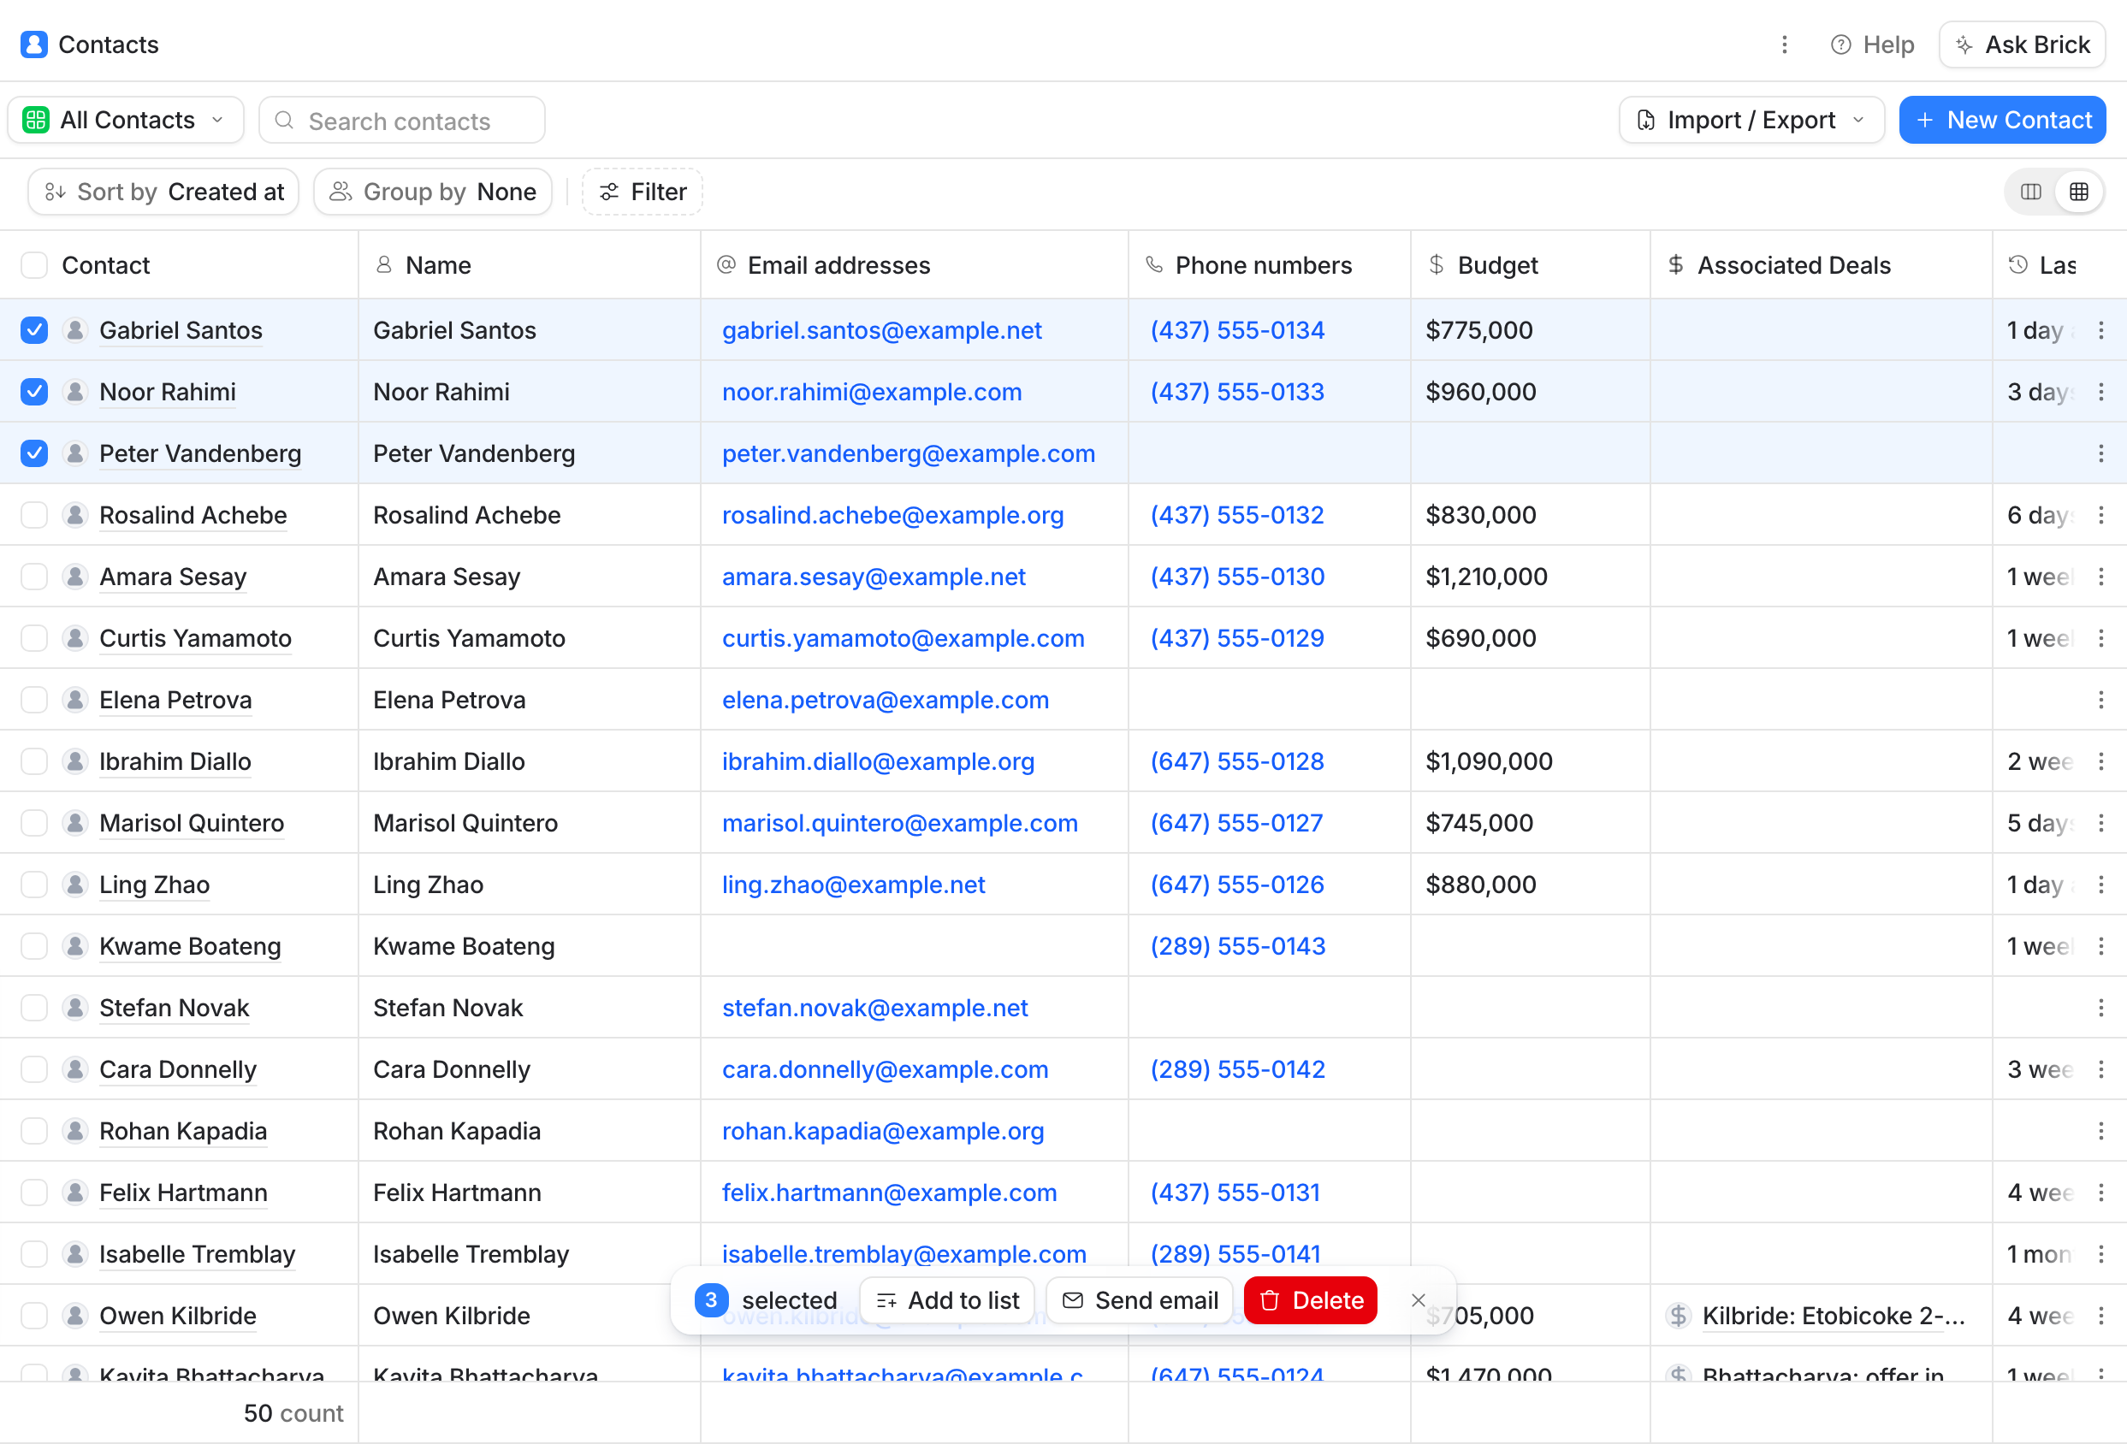This screenshot has width=2127, height=1444.
Task: Select Elena Petrova with its checkbox
Action: click(34, 700)
